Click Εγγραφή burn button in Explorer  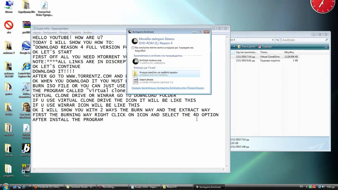tap(265, 47)
